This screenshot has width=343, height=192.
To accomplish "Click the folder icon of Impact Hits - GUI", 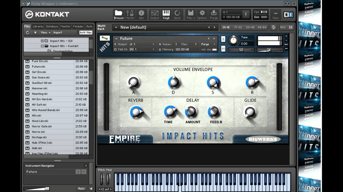I will tap(46, 41).
